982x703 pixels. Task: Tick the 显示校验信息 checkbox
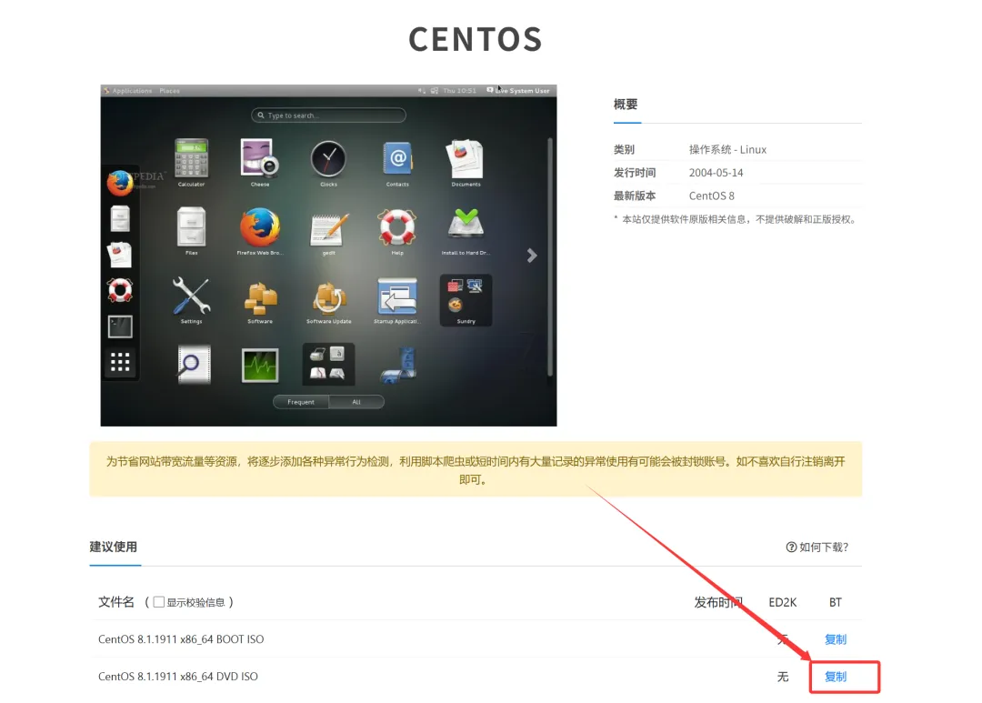click(159, 601)
